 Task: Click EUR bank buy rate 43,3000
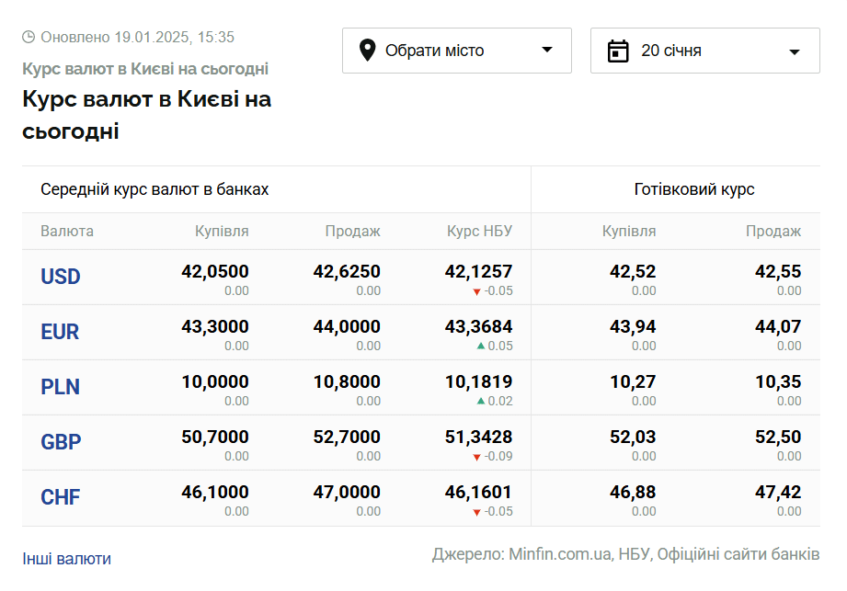(215, 326)
